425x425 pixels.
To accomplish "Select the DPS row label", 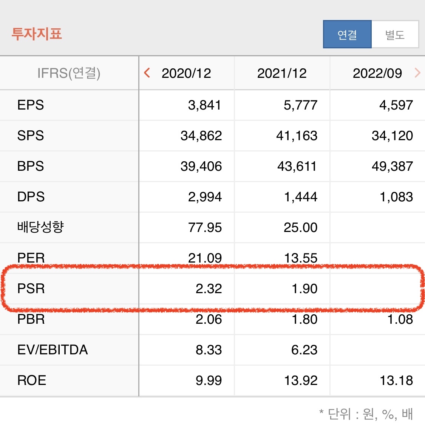I will coord(30,197).
